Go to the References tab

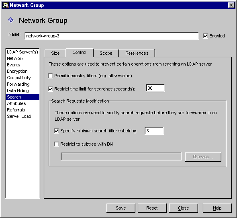tap(137, 53)
